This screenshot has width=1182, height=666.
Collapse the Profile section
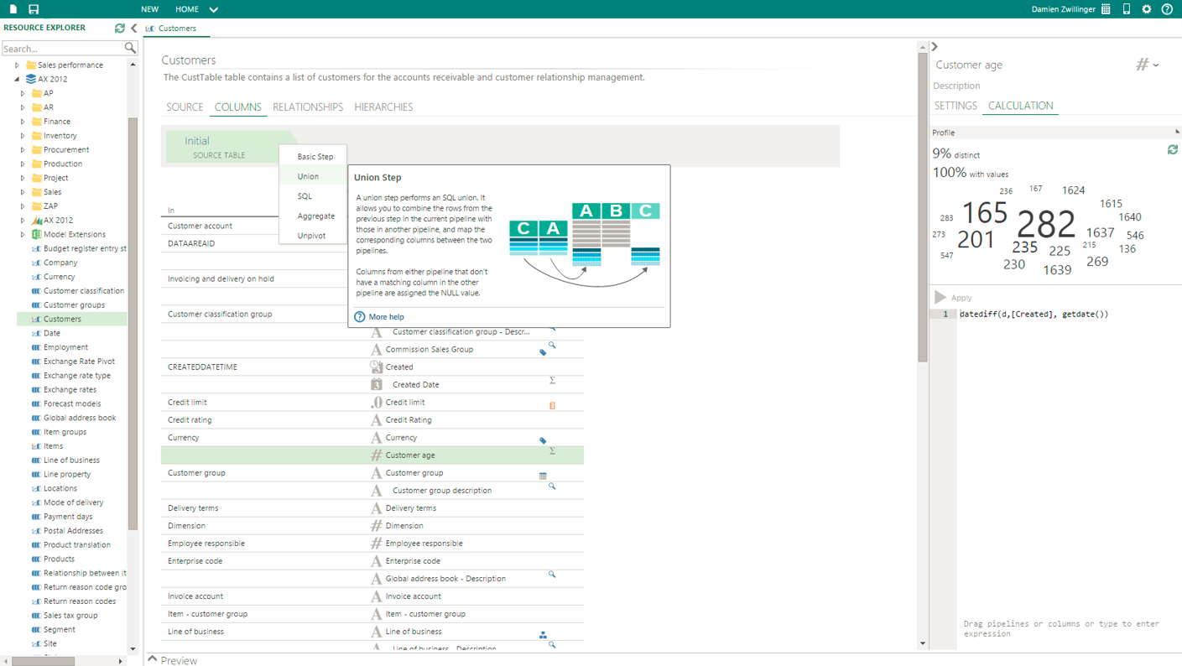[1177, 133]
